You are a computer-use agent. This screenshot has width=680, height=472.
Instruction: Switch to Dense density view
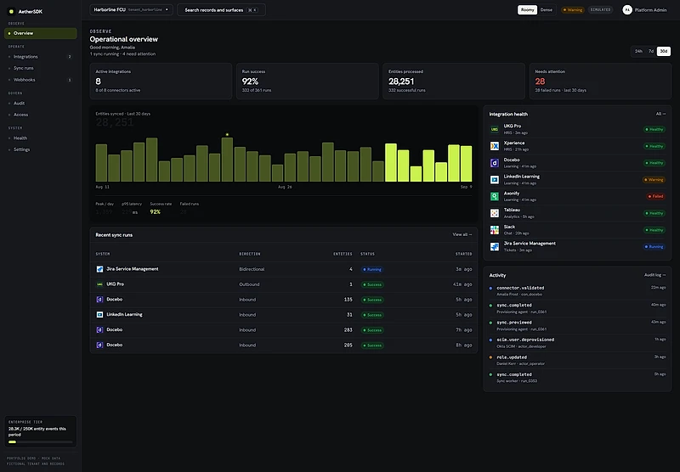(x=547, y=10)
